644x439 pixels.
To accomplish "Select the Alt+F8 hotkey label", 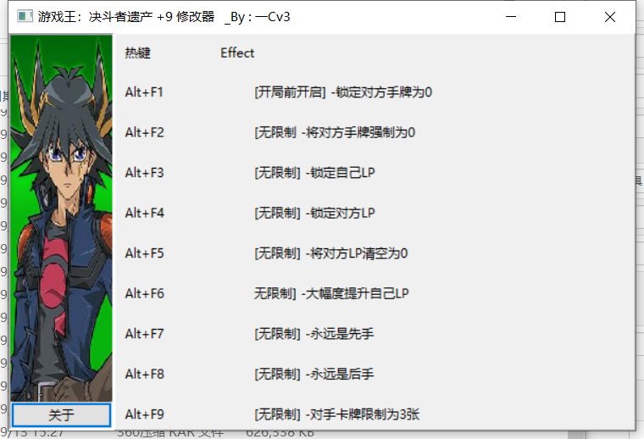I will tap(145, 374).
